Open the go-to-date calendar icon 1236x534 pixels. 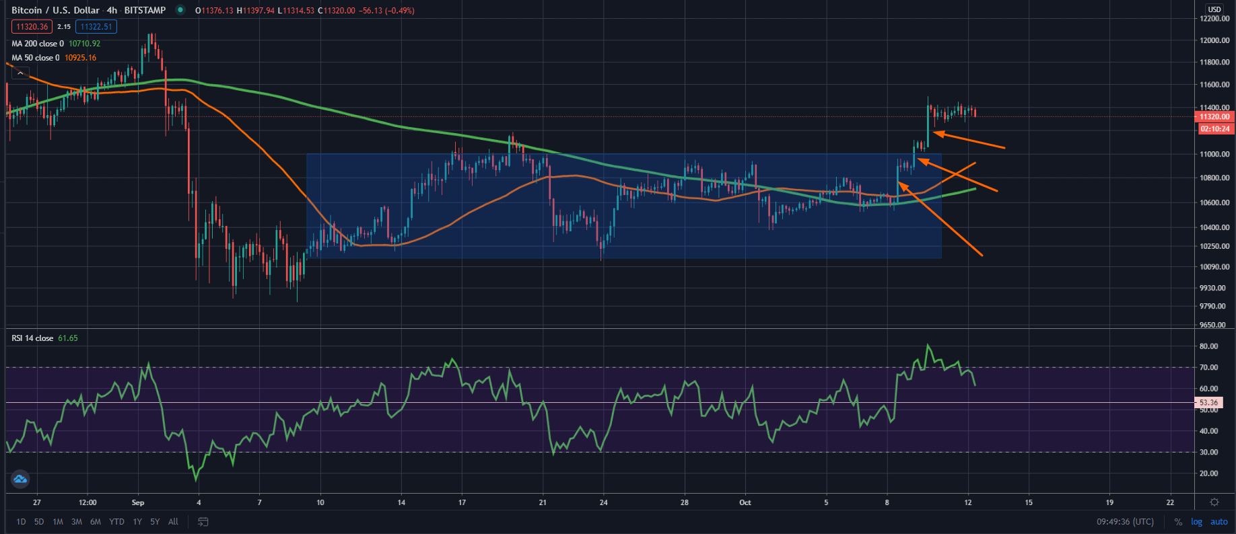(x=203, y=522)
